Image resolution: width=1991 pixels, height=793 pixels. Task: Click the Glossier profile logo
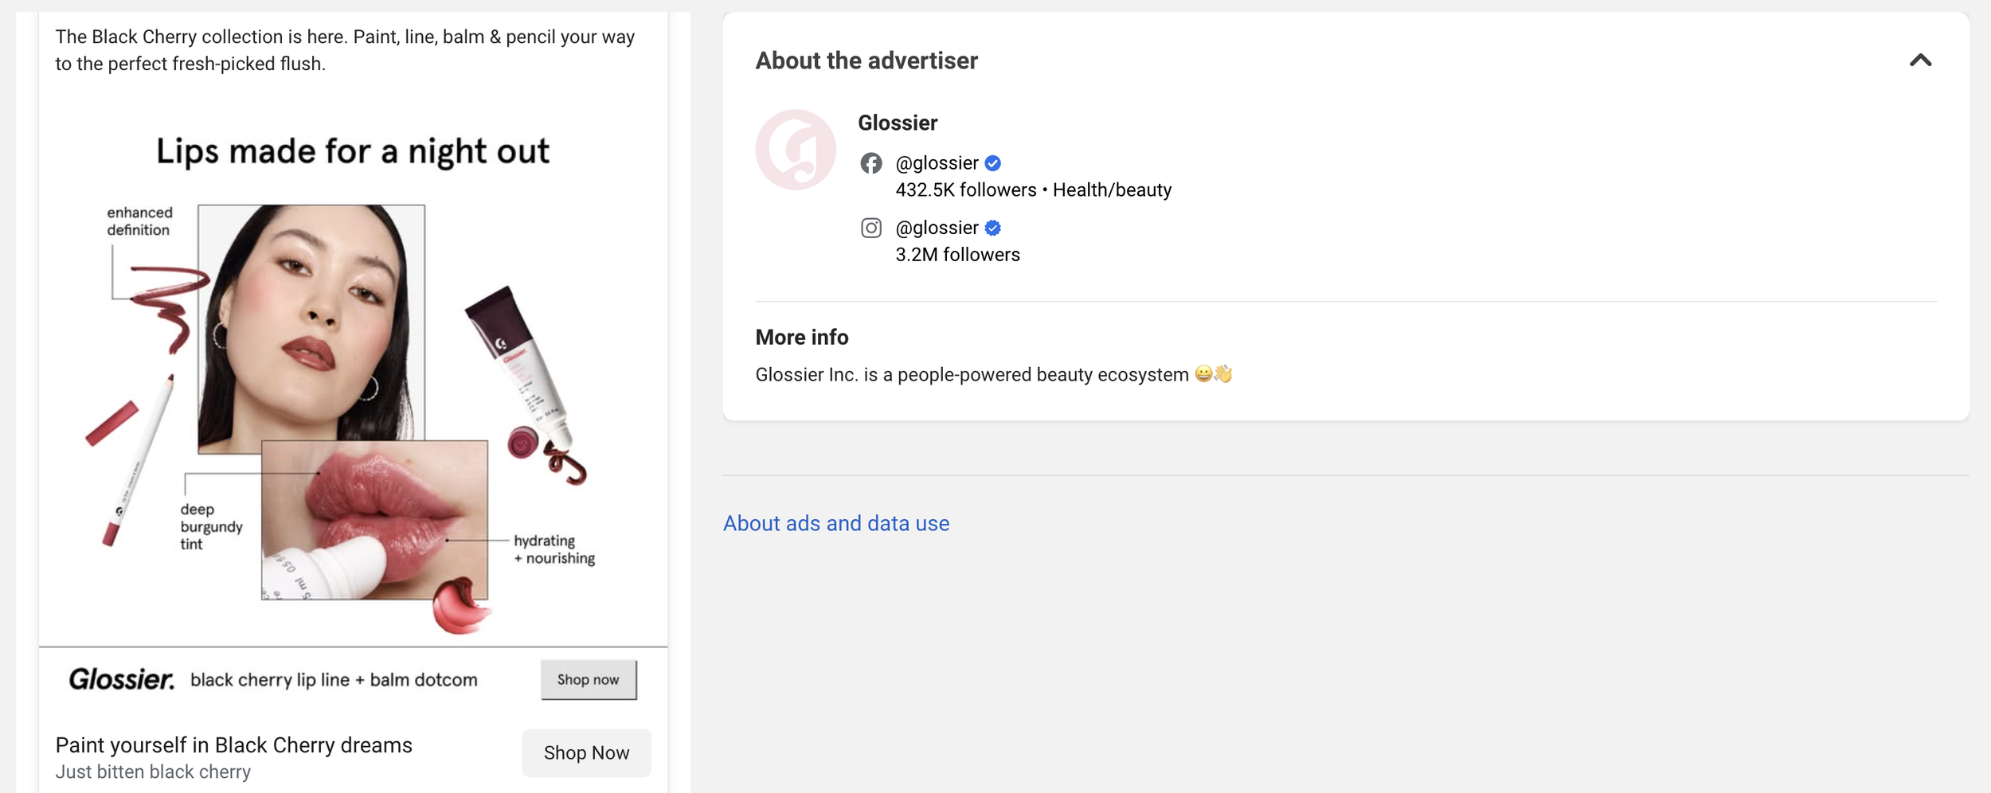point(796,150)
